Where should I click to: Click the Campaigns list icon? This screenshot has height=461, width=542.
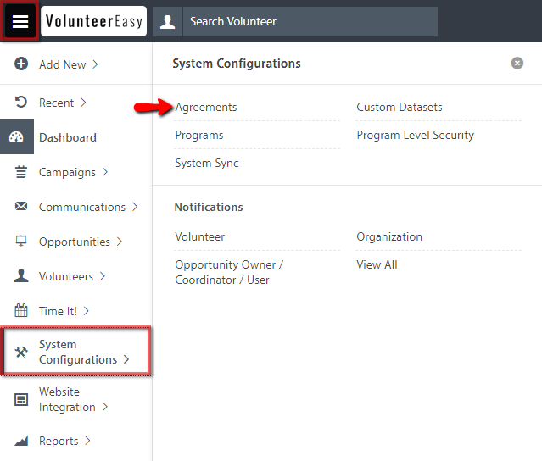pyautogui.click(x=21, y=172)
